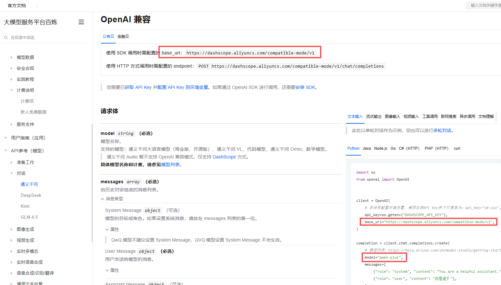Screen dimensions: 501x285
Task: Switch code sample to curl
Action: [457, 148]
